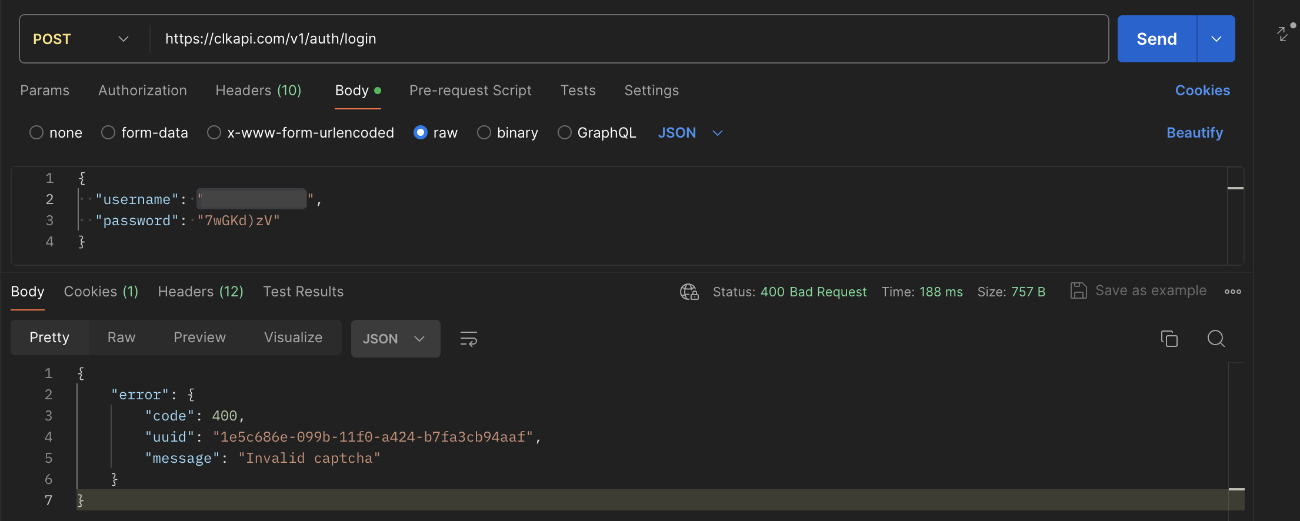Open the request Settings tab
The height and width of the screenshot is (521, 1300).
click(x=651, y=91)
